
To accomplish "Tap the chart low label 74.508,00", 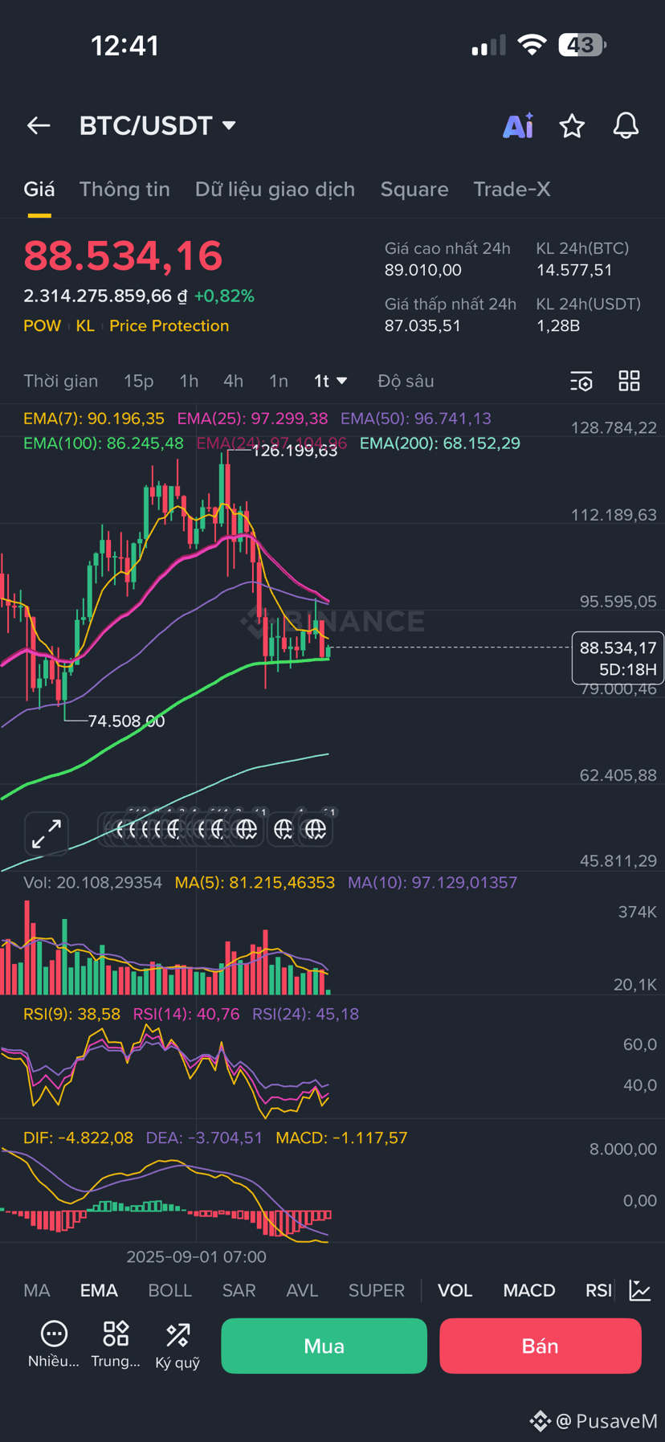I will pyautogui.click(x=126, y=721).
